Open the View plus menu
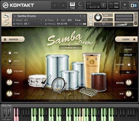Viewport: 139px width, 121px height. click(125, 6)
